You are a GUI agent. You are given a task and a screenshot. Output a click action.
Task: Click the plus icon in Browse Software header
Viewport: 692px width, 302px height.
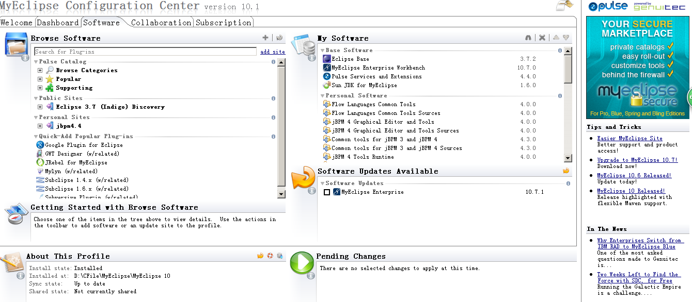(265, 38)
